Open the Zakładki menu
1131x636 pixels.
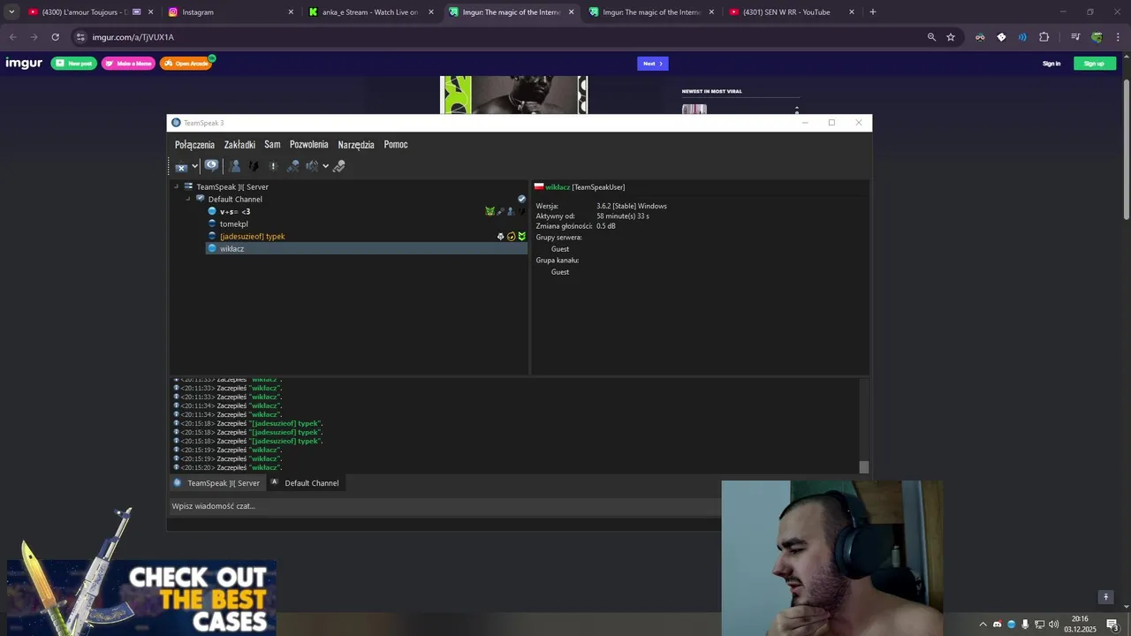click(x=239, y=145)
